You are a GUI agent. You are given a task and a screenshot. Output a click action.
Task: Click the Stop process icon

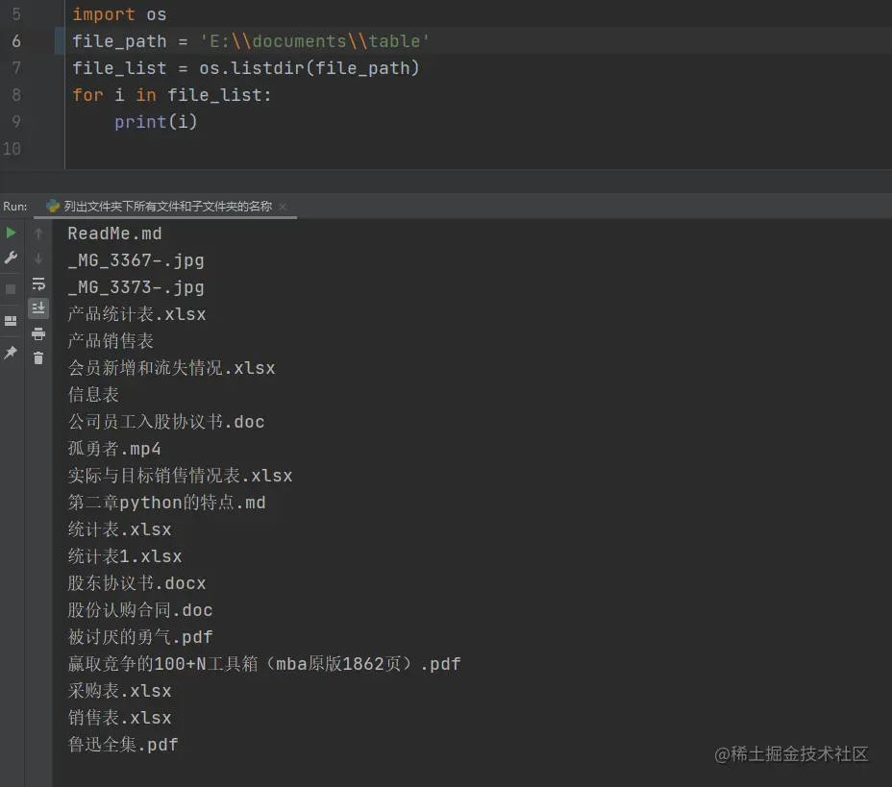coord(12,287)
